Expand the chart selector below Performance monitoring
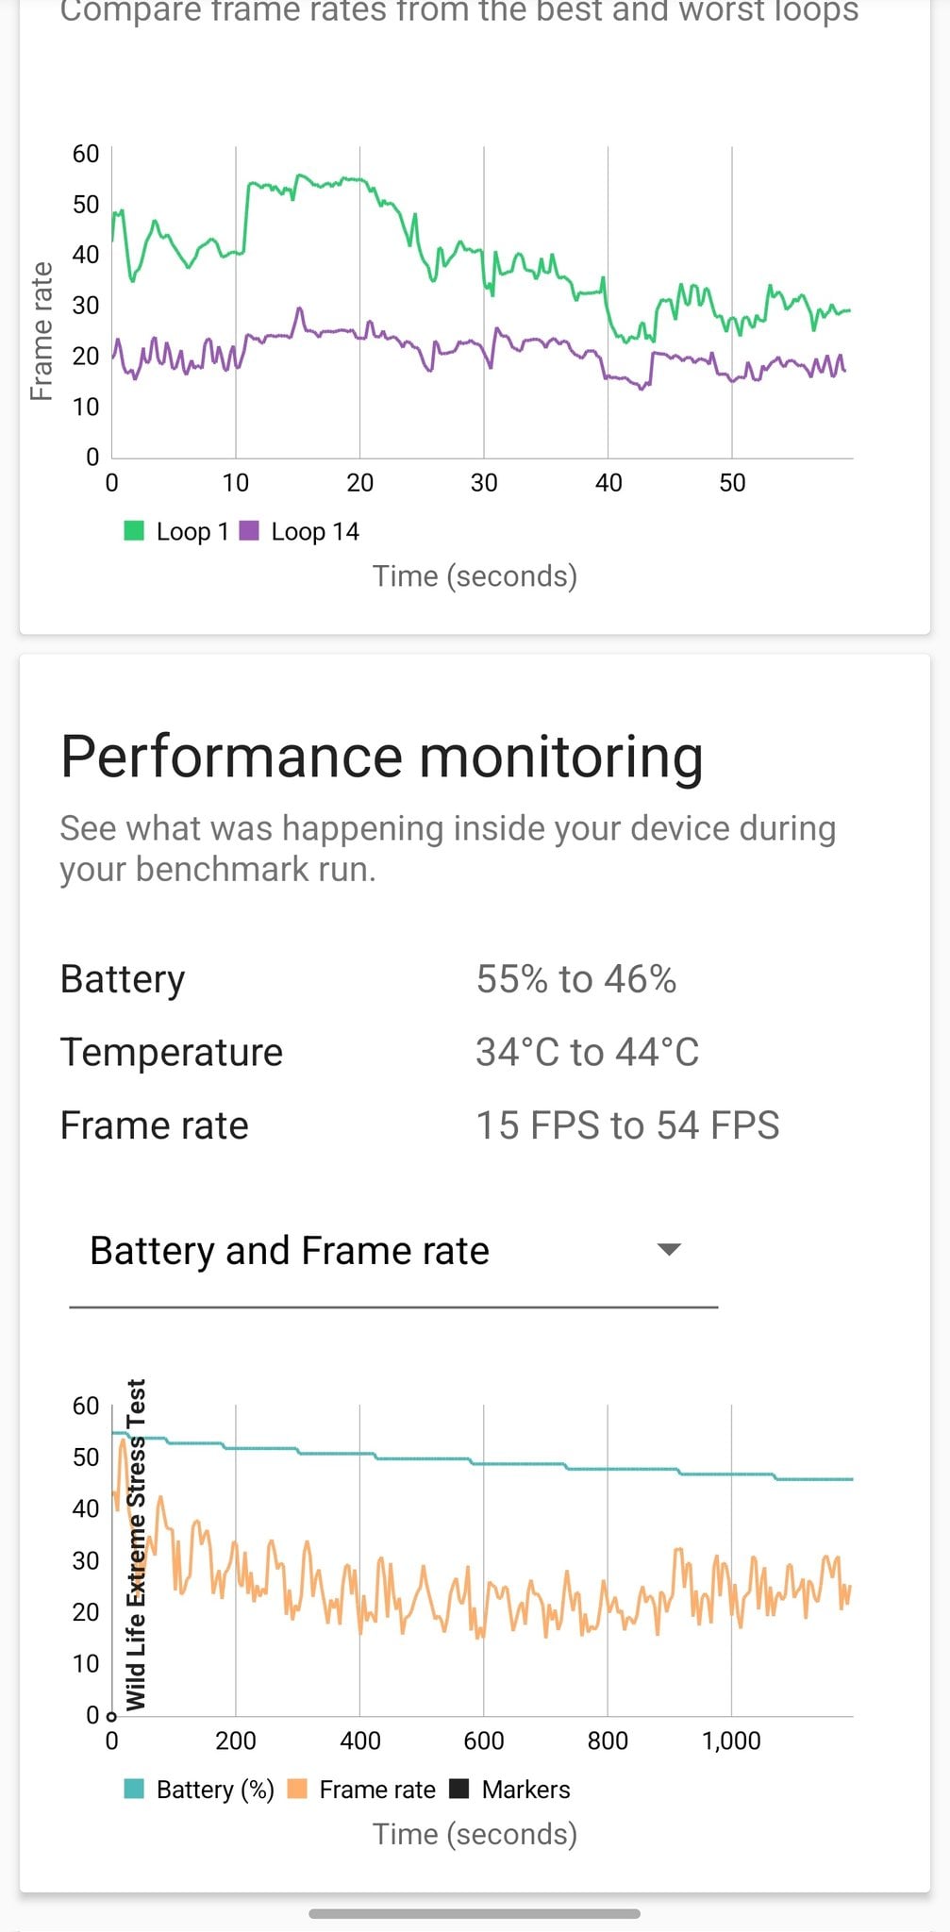Image resolution: width=950 pixels, height=1932 pixels. tap(396, 1249)
